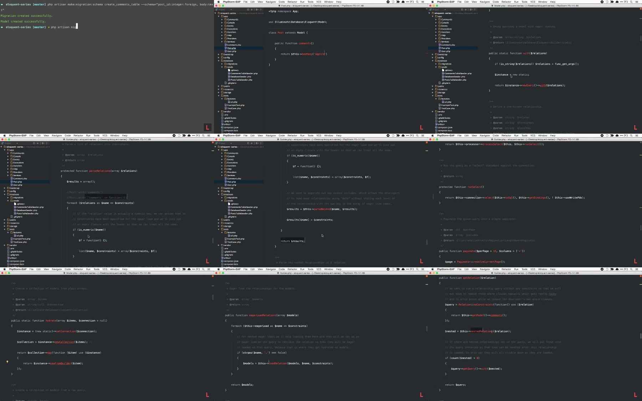Click collapse-all icon in parseNested window's Project panel

click(251, 143)
